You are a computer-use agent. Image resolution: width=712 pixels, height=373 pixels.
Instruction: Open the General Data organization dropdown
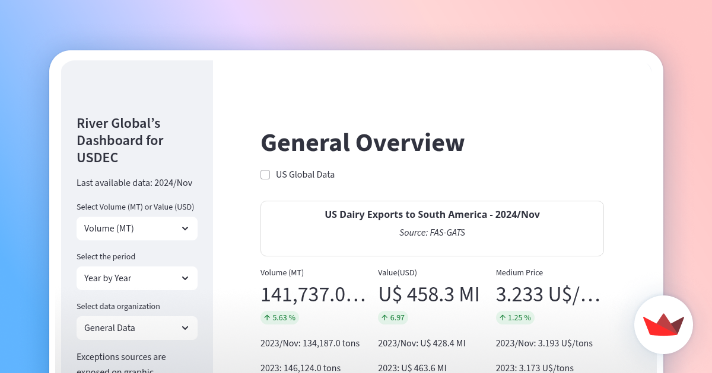click(136, 327)
